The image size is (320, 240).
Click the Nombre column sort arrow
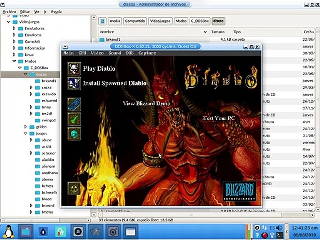(x=205, y=32)
